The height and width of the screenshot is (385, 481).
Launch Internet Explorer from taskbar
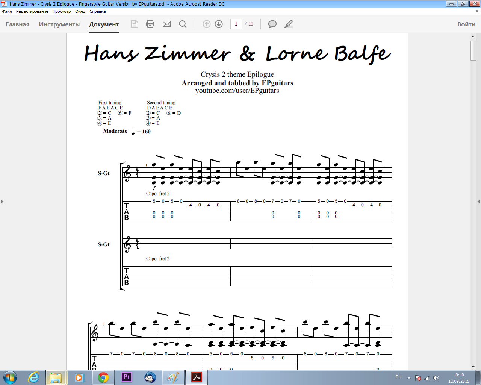point(34,377)
